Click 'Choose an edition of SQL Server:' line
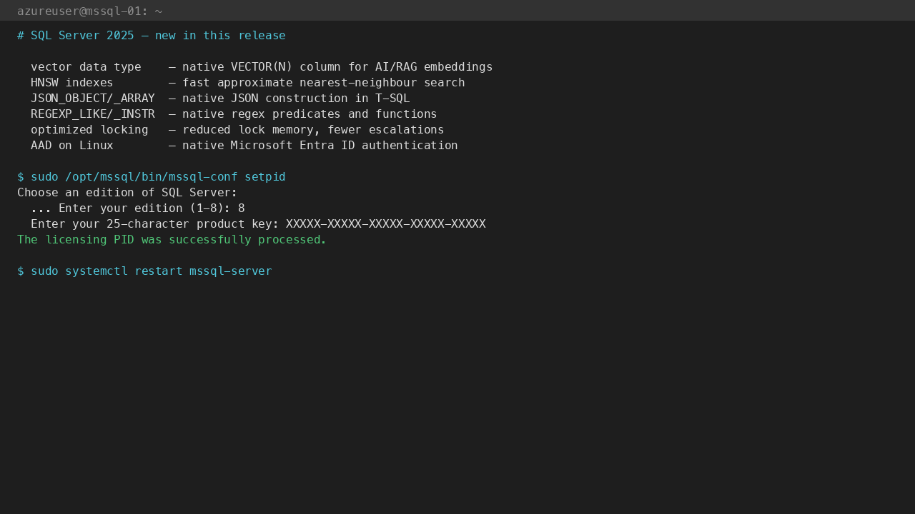 (127, 193)
